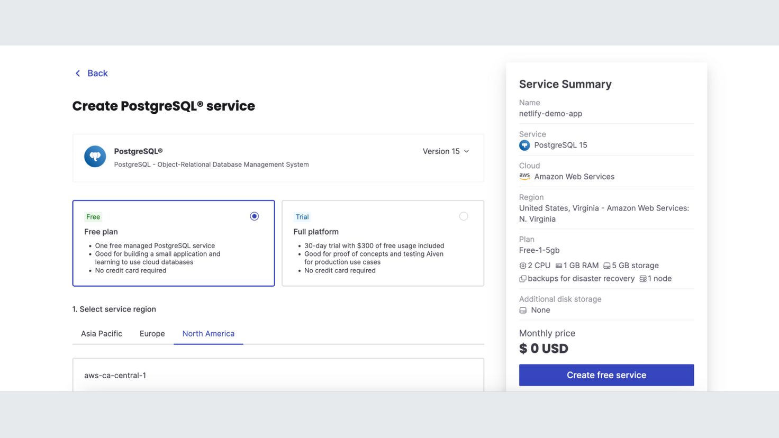Click the 'Create PostgreSQL® service' heading
Screen dimensions: 779x438
(x=164, y=106)
